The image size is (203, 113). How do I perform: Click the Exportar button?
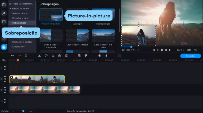[190, 56]
